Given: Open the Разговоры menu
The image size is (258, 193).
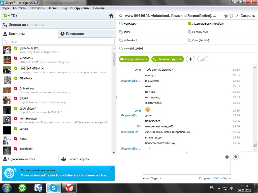Looking at the screenshot, I should click(x=37, y=8).
